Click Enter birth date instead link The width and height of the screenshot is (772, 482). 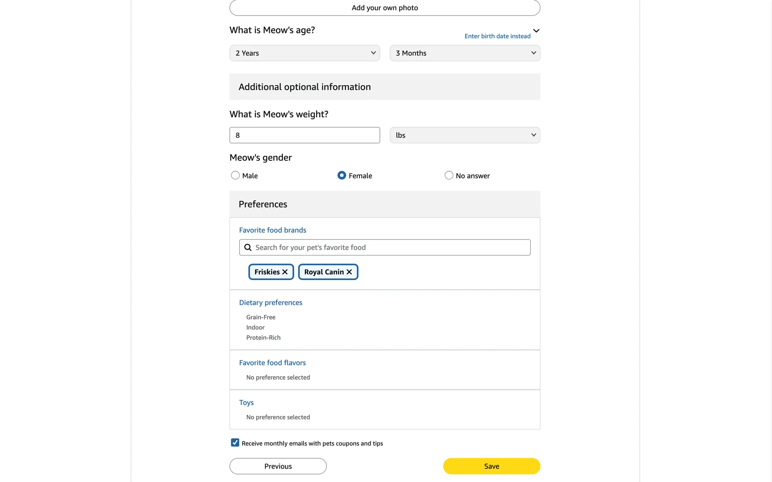click(x=497, y=36)
